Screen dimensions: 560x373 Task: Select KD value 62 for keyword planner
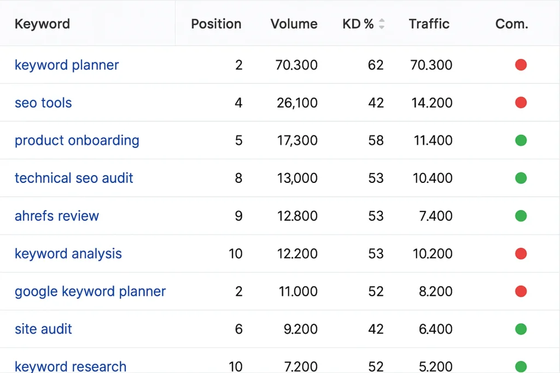[x=376, y=65]
